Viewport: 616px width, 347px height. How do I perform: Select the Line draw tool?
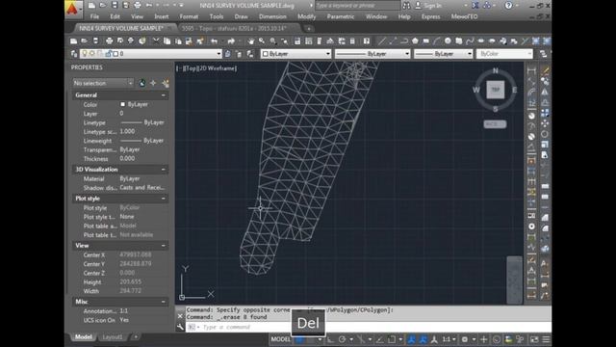pyautogui.click(x=381, y=40)
